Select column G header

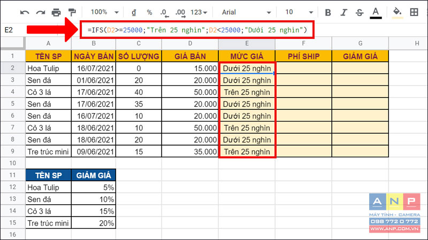[x=360, y=43]
